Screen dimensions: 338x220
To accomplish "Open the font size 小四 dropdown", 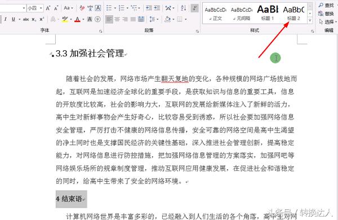I will pos(41,8).
